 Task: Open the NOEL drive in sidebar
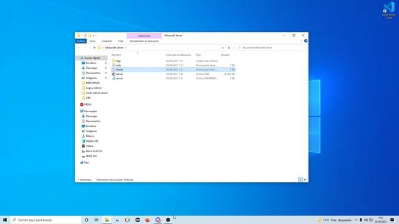coord(91,156)
